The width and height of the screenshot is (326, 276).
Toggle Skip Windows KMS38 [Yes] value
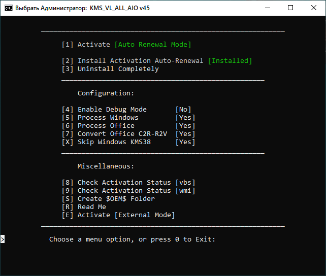(x=185, y=142)
